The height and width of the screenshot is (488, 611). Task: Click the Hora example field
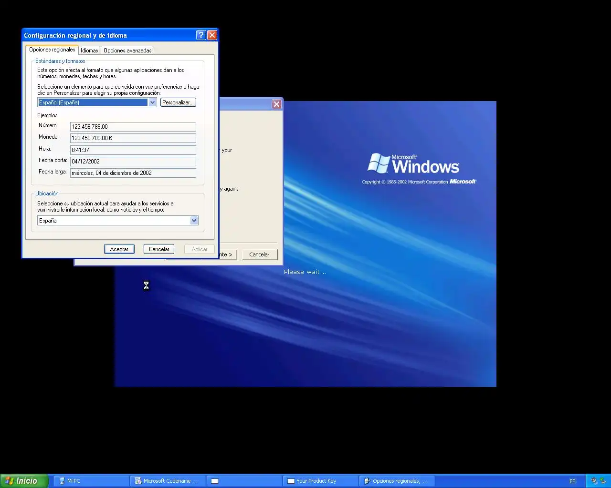pyautogui.click(x=133, y=150)
